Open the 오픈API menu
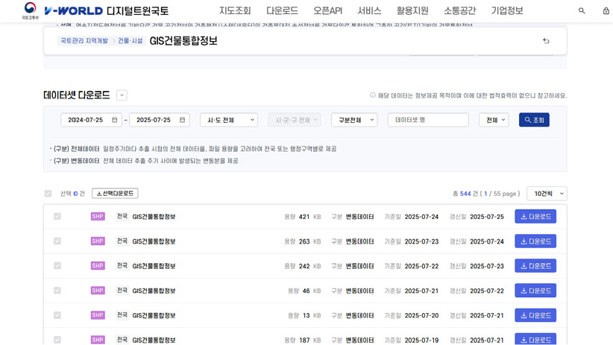613x345 pixels. [x=327, y=11]
